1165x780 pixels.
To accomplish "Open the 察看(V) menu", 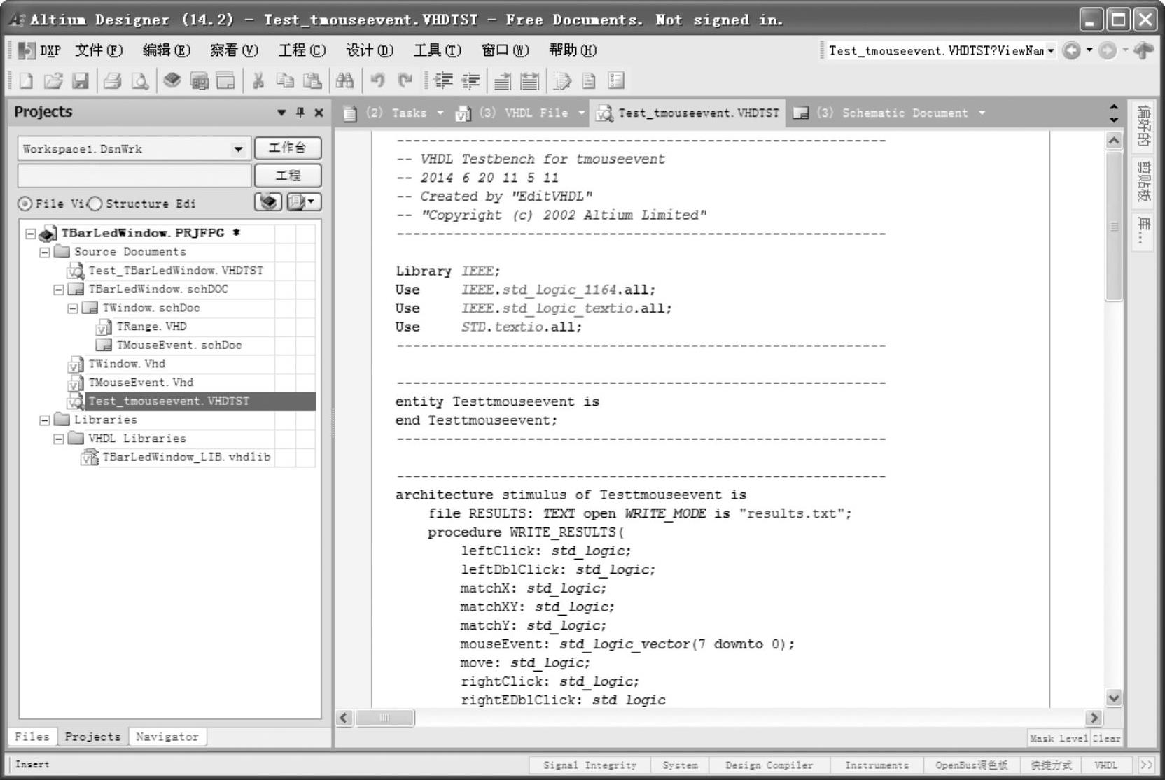I will click(x=234, y=50).
